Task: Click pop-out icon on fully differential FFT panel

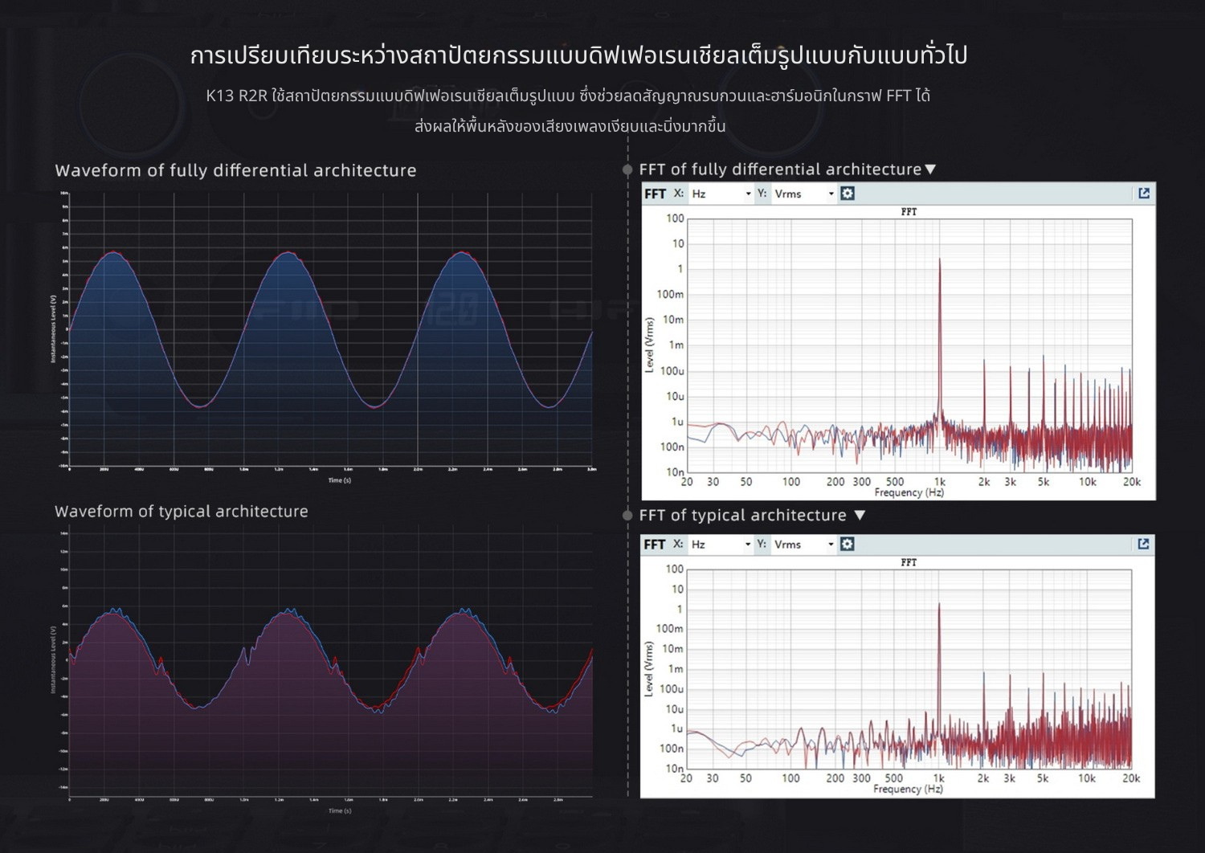Action: pos(1144,194)
